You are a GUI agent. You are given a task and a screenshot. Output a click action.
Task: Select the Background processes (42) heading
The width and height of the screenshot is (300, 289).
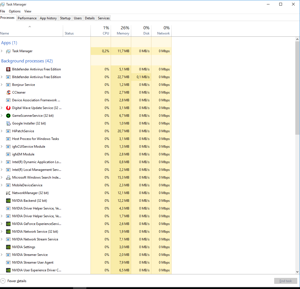click(27, 61)
